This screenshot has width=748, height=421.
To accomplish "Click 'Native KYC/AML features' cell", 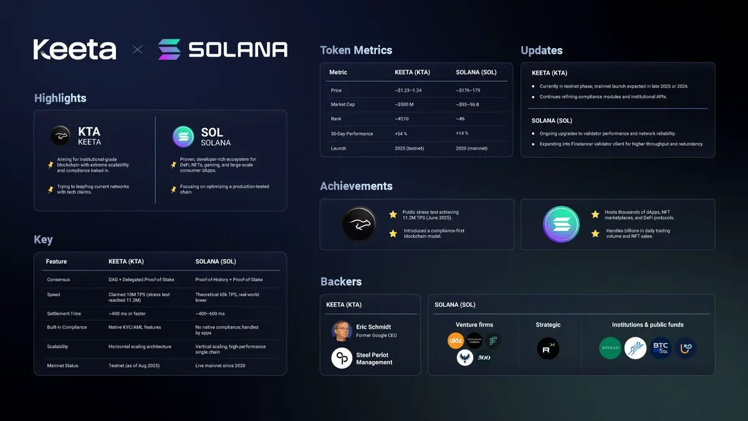I will pyautogui.click(x=135, y=327).
